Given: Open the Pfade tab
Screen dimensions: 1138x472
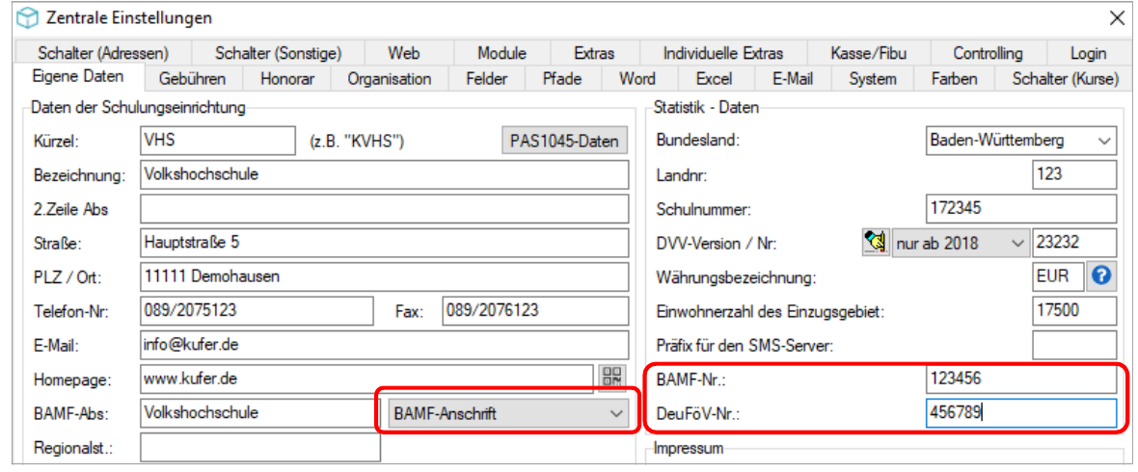Looking at the screenshot, I should pos(562,78).
